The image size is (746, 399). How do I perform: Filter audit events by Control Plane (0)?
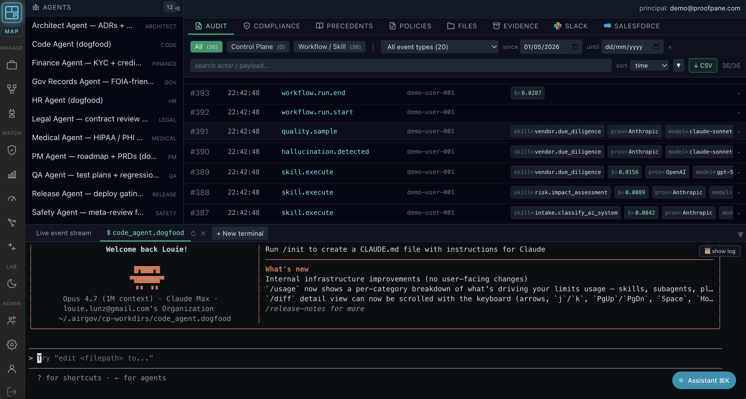[258, 47]
